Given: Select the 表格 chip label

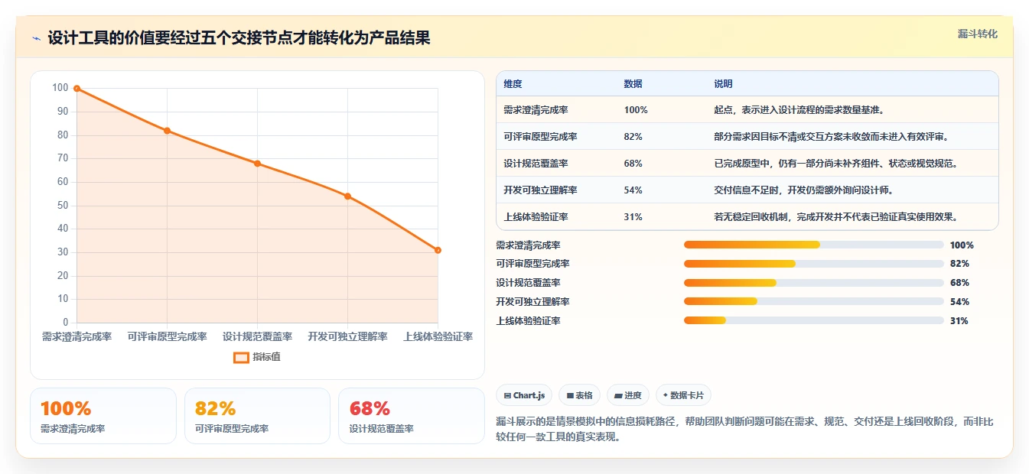Looking at the screenshot, I should [x=584, y=396].
